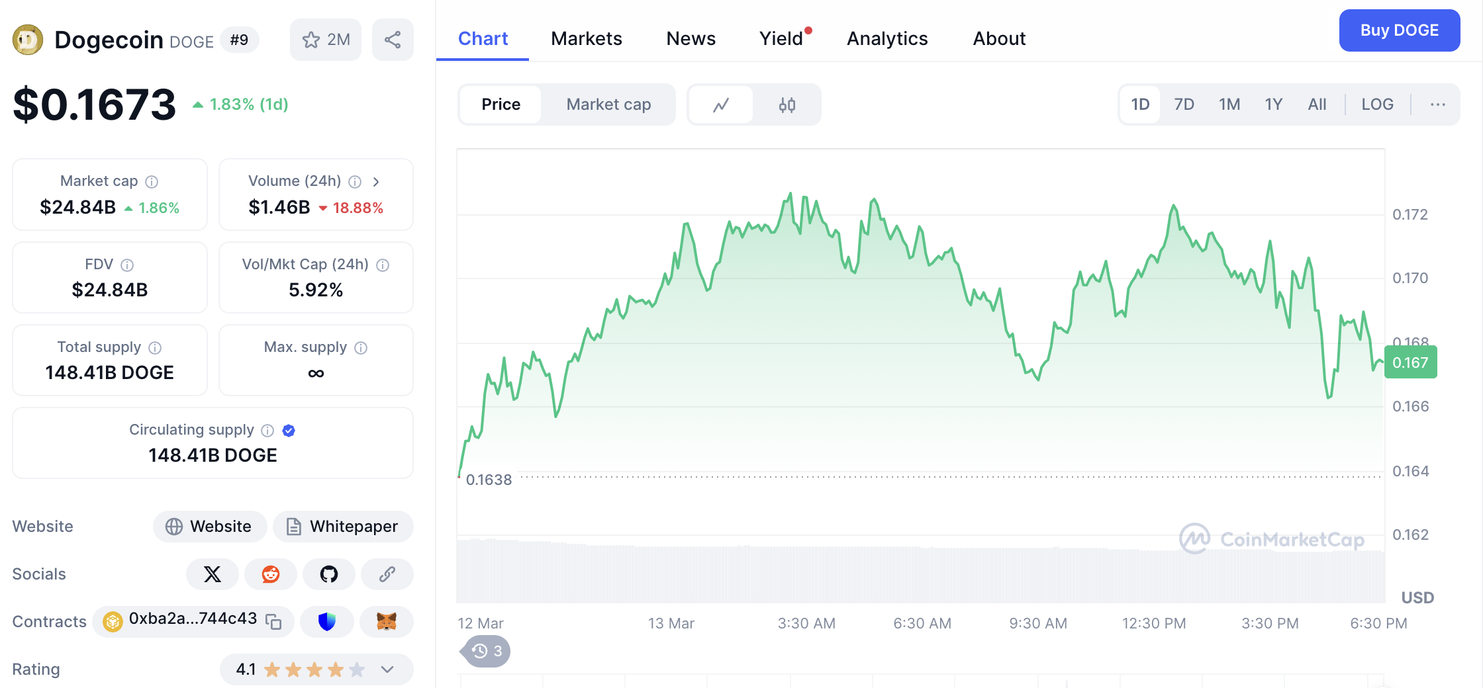This screenshot has width=1483, height=688.
Task: Switch to line chart view
Action: (721, 105)
